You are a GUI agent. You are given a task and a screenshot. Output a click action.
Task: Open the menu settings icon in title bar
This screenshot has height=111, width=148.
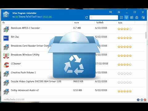[119, 12]
